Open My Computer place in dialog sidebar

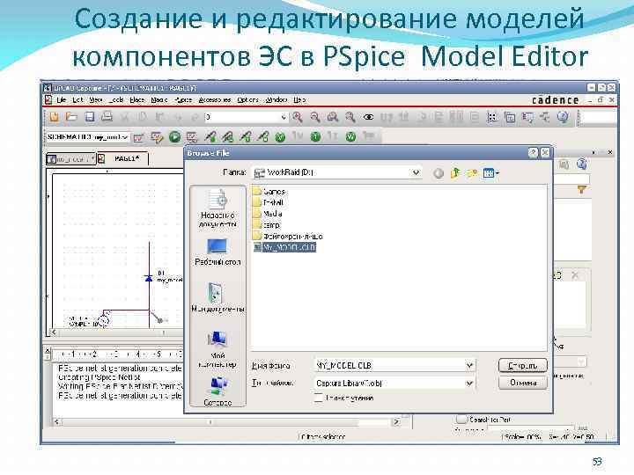[x=217, y=349]
